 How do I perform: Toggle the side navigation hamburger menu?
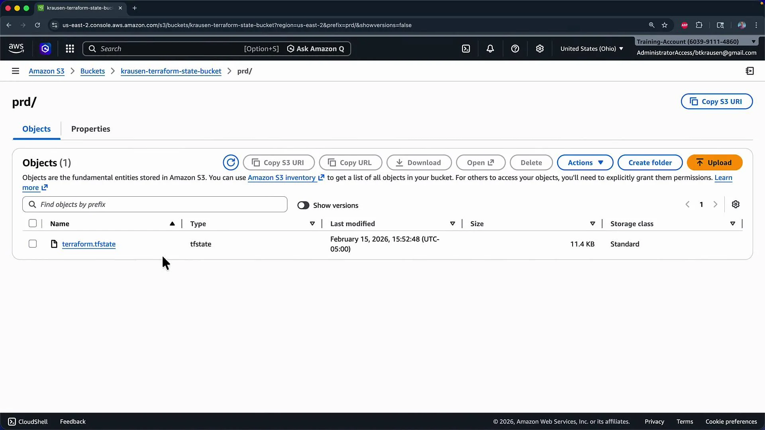point(16,71)
